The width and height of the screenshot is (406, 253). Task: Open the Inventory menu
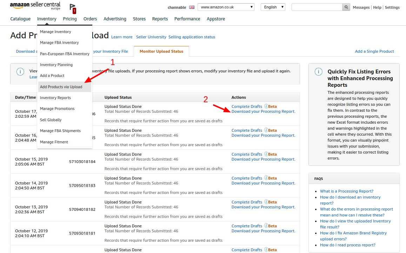[x=47, y=19]
